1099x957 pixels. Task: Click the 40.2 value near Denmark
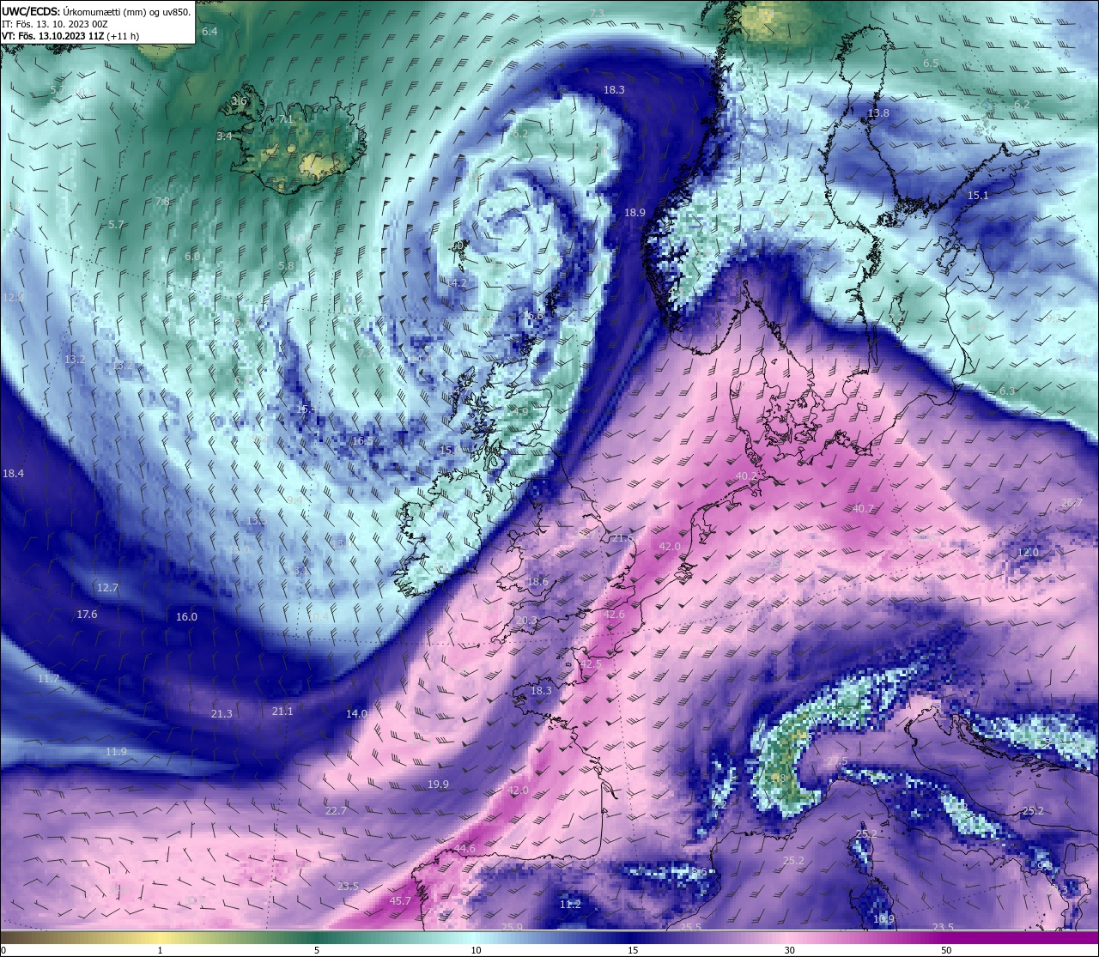pyautogui.click(x=747, y=476)
